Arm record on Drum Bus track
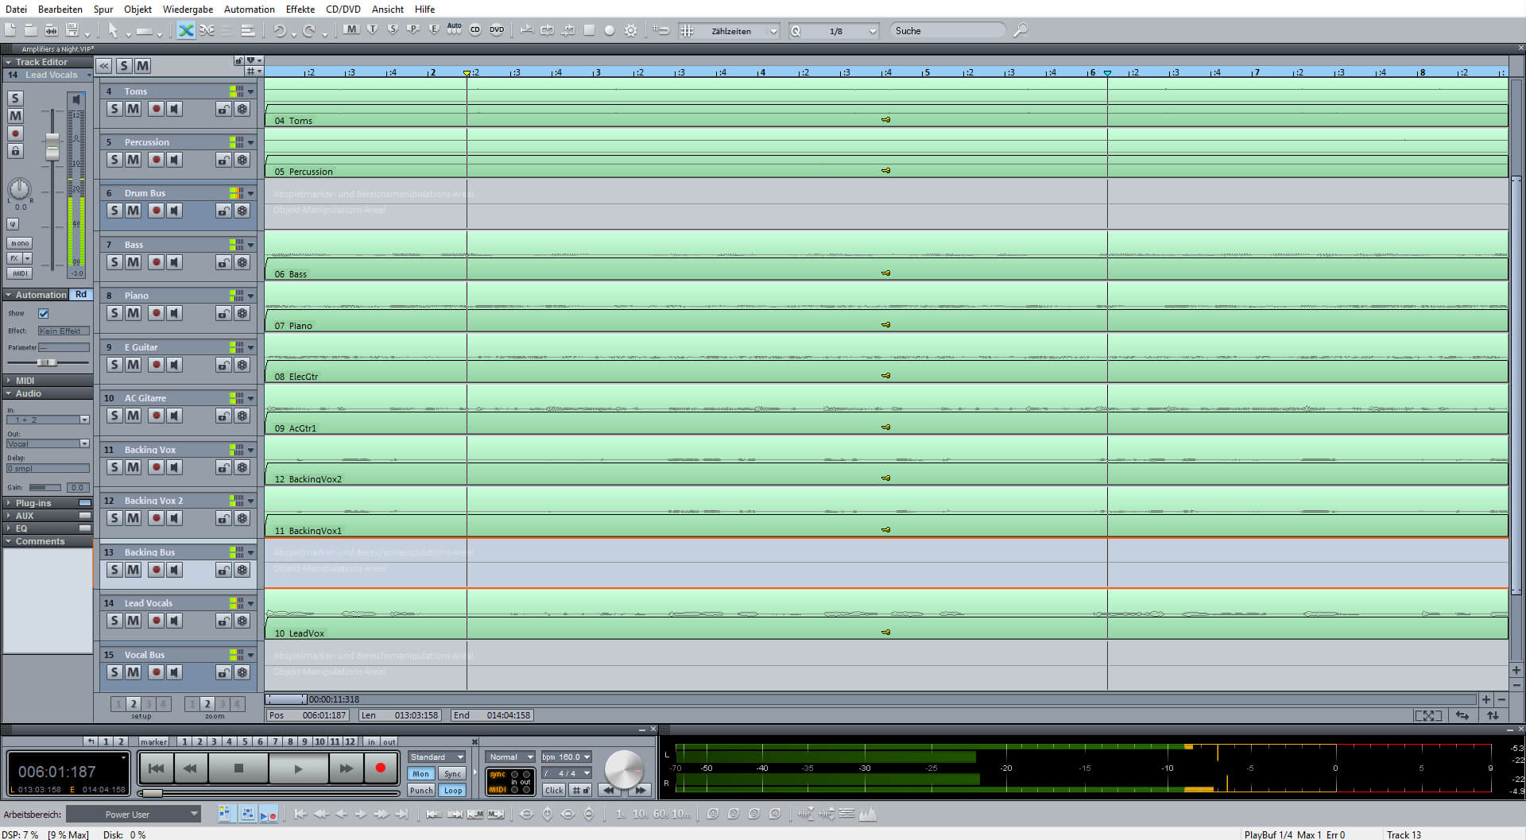Image resolution: width=1526 pixels, height=840 pixels. tap(156, 211)
